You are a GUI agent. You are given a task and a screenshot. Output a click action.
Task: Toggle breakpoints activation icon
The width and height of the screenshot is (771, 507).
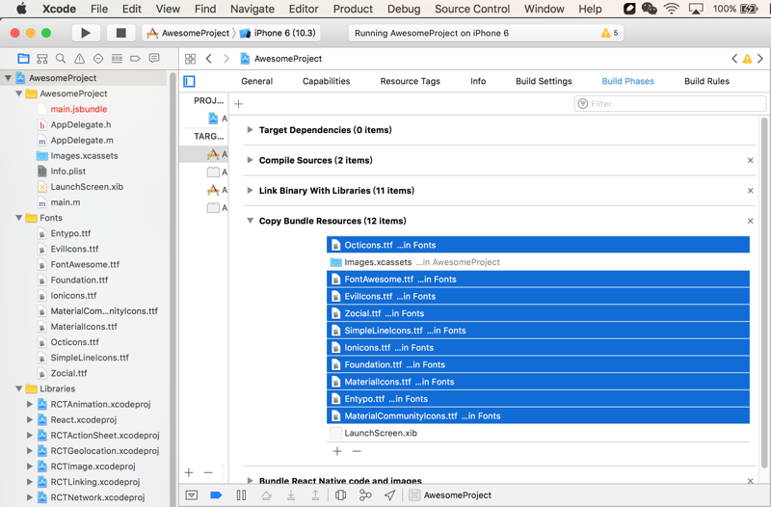click(216, 495)
